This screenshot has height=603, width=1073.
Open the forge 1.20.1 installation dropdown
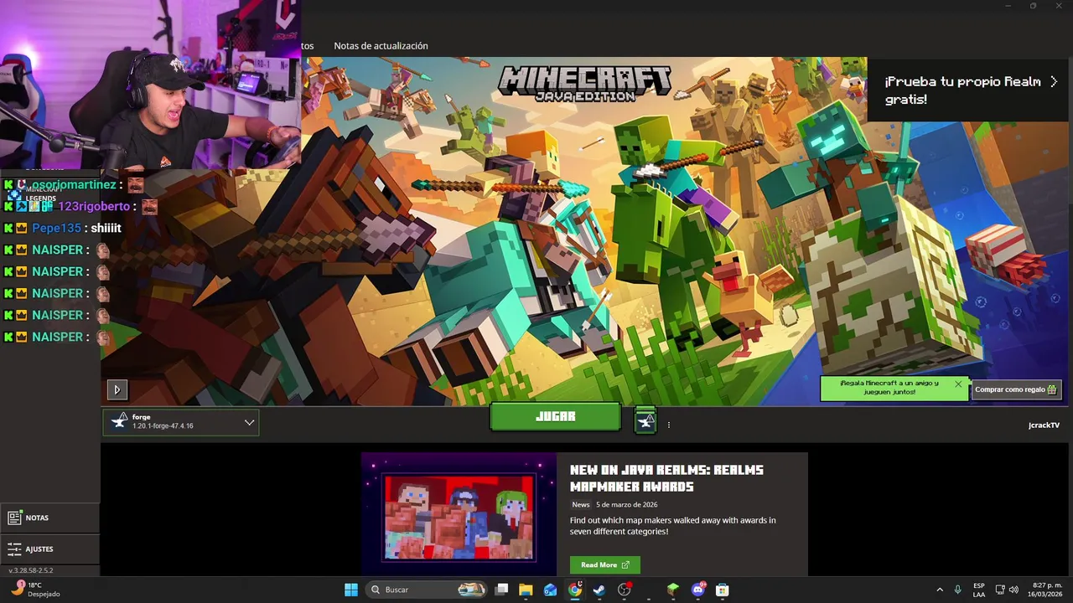point(181,422)
